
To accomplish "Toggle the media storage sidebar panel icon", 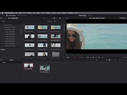I will pyautogui.click(x=1, y=18).
